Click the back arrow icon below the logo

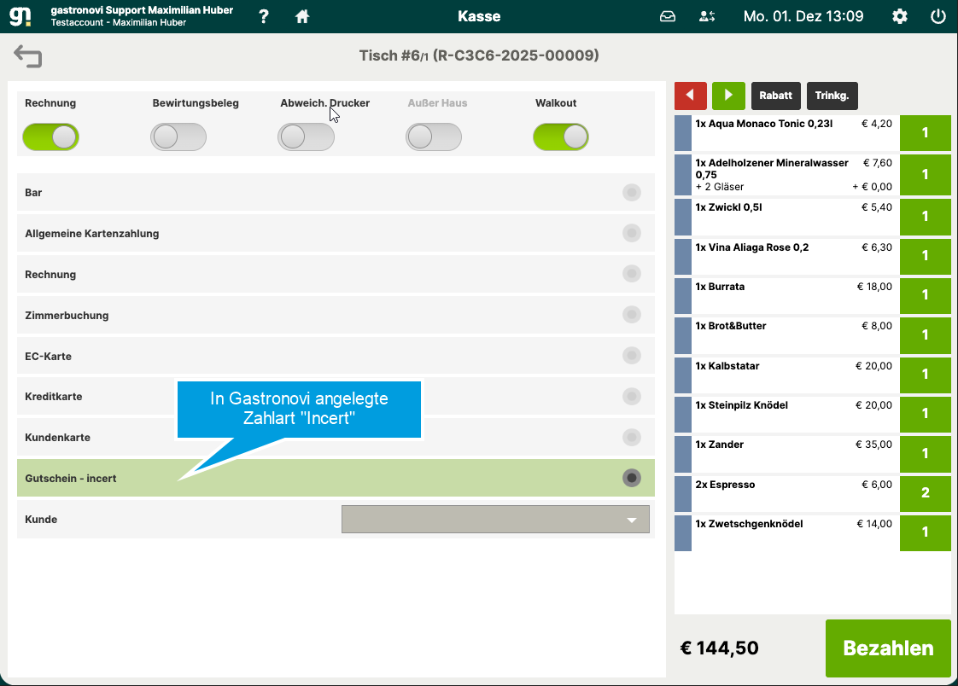(27, 56)
